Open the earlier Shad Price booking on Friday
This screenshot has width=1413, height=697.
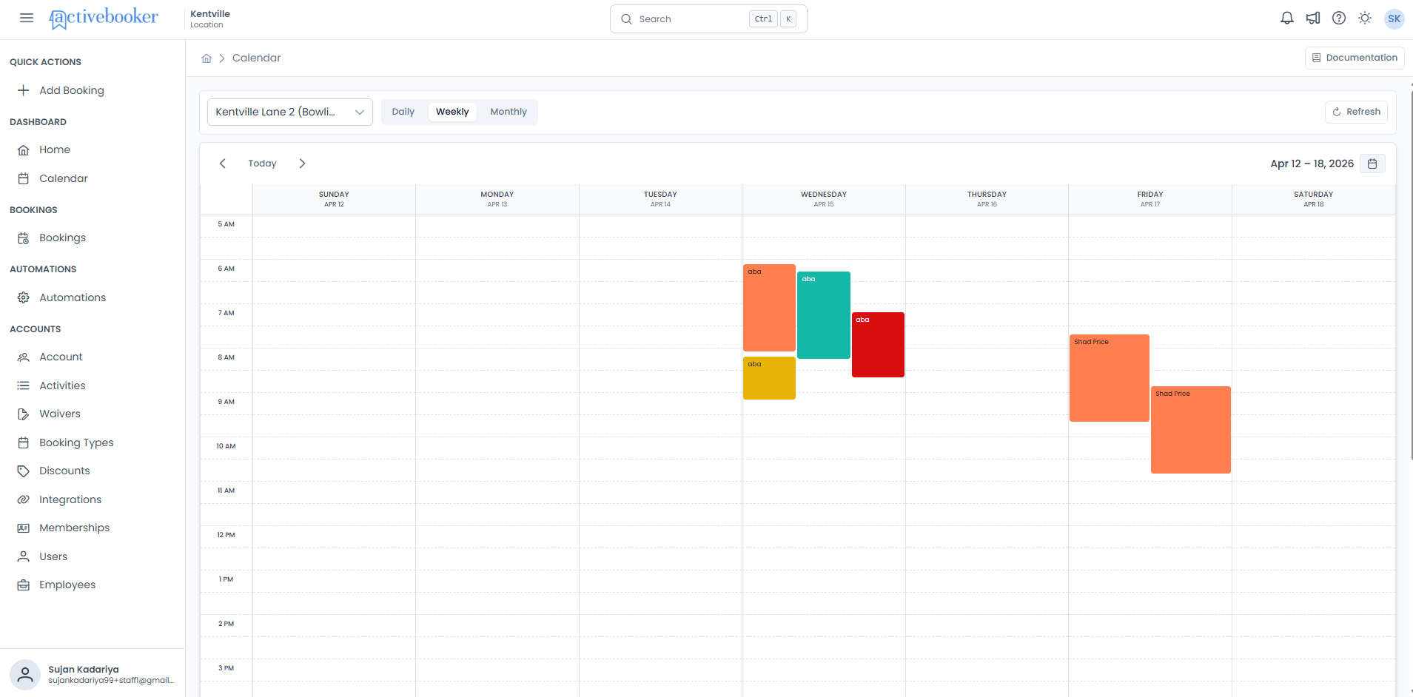(1110, 378)
